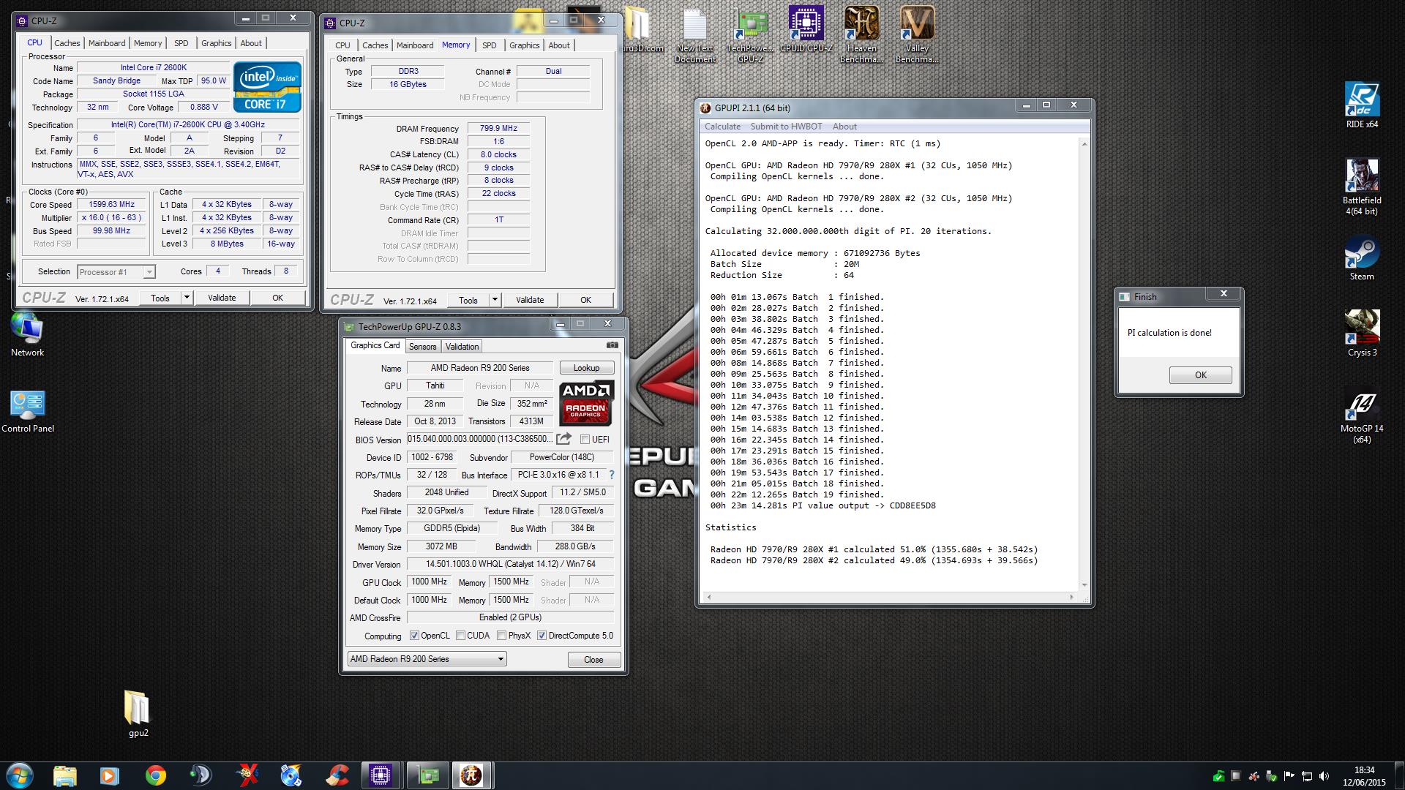The height and width of the screenshot is (790, 1405).
Task: Select the Graphics Card tab in GPU-Z
Action: (375, 345)
